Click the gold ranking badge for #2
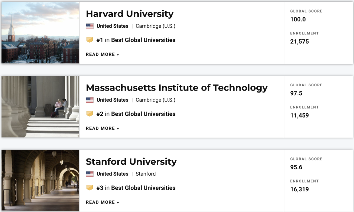The height and width of the screenshot is (212, 354). tap(89, 114)
